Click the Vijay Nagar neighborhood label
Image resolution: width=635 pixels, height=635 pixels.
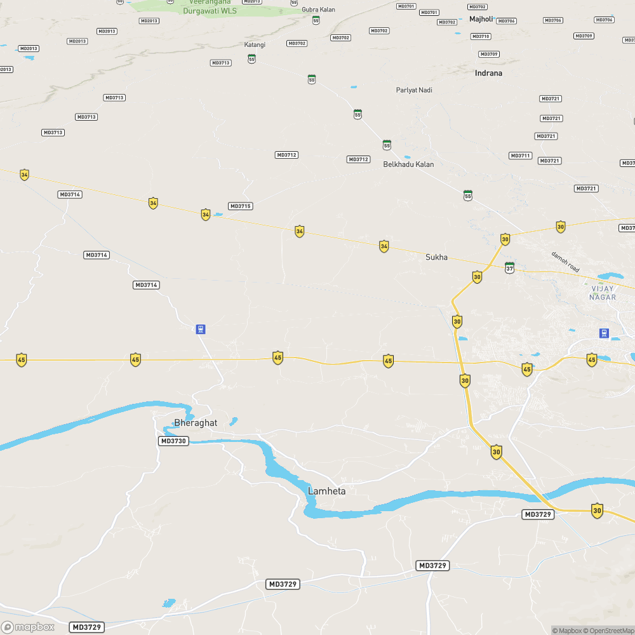[603, 293]
